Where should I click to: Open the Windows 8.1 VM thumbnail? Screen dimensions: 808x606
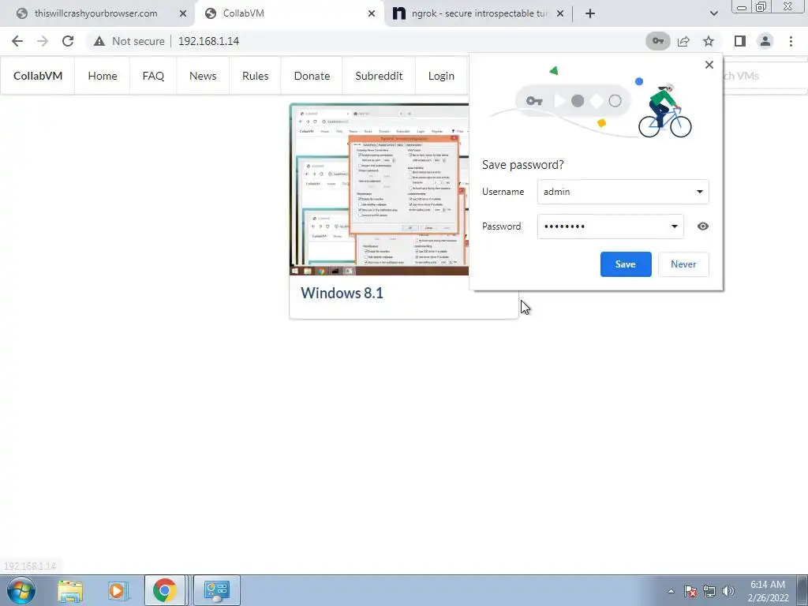coord(380,189)
